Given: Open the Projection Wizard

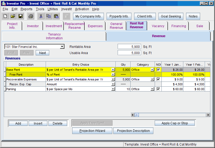Looking at the screenshot, I should (92, 131).
